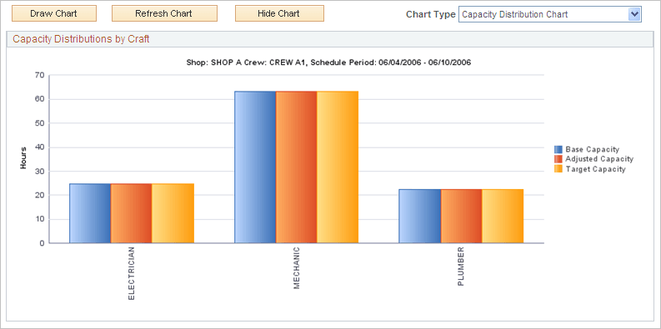Click the Chart Type label
The width and height of the screenshot is (661, 329).
430,14
